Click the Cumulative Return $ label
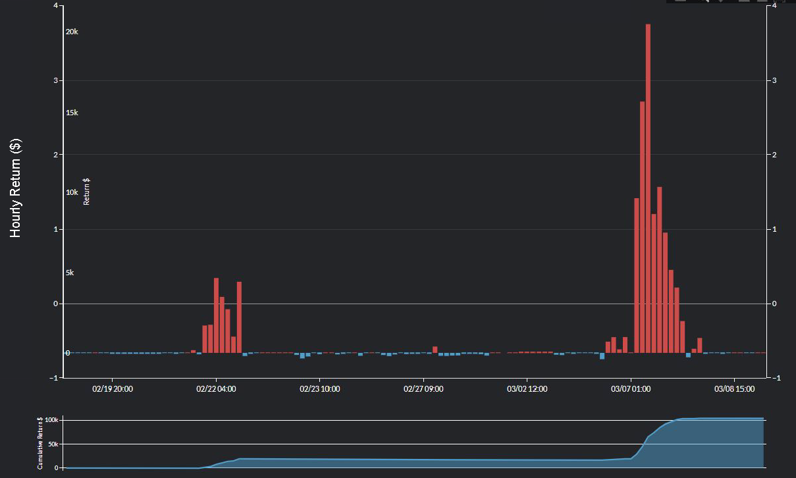 40,441
